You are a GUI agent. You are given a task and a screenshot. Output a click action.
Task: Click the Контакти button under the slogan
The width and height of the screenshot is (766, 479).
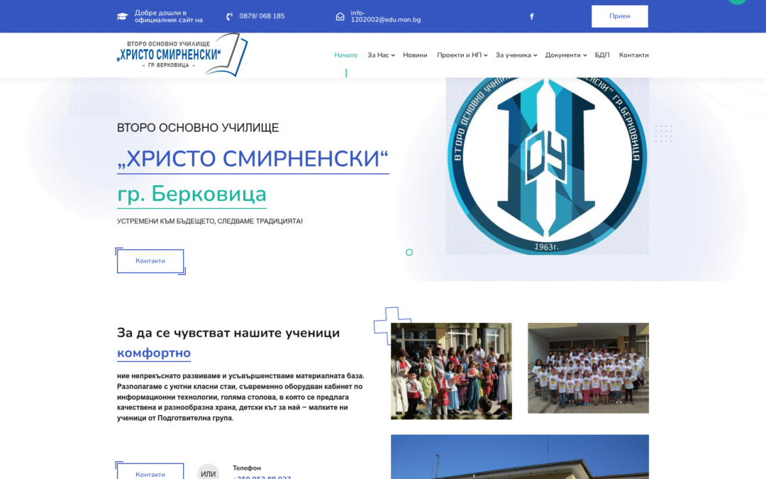(x=150, y=261)
